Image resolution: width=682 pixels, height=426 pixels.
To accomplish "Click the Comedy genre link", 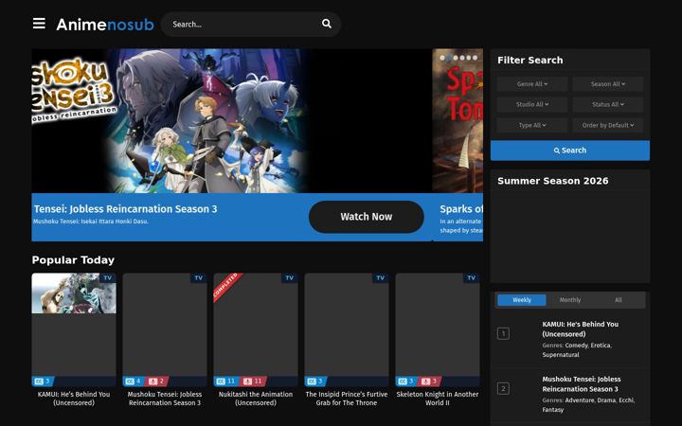I will point(576,346).
